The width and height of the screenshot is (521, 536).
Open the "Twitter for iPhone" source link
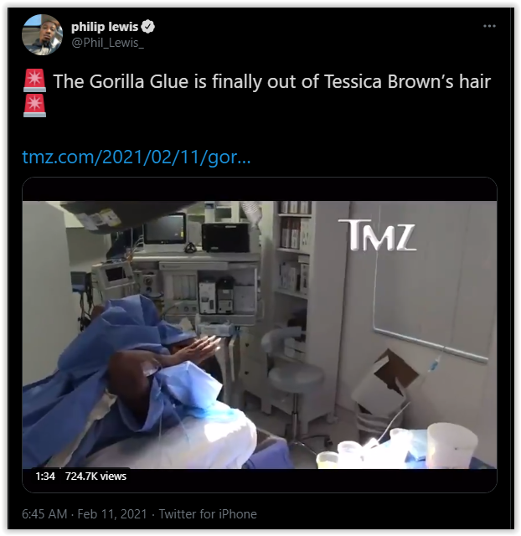208,514
